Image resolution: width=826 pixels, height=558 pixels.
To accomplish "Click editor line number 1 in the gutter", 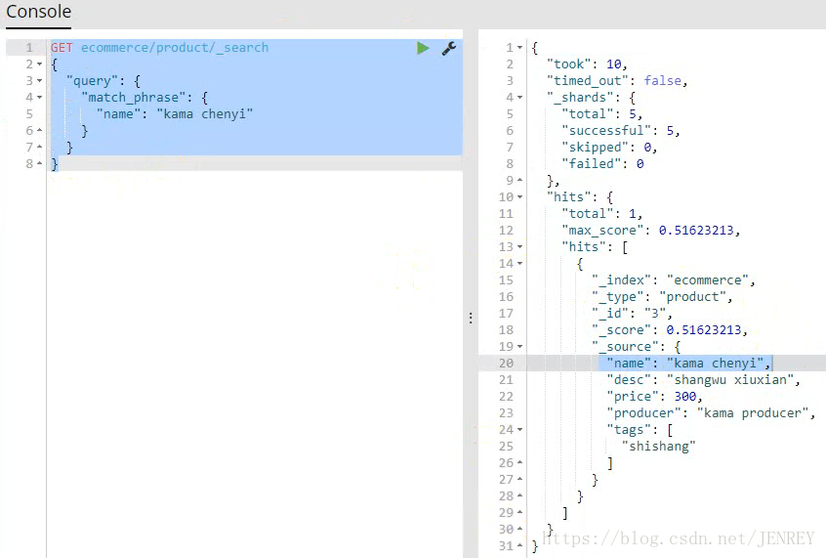I will pyautogui.click(x=29, y=48).
